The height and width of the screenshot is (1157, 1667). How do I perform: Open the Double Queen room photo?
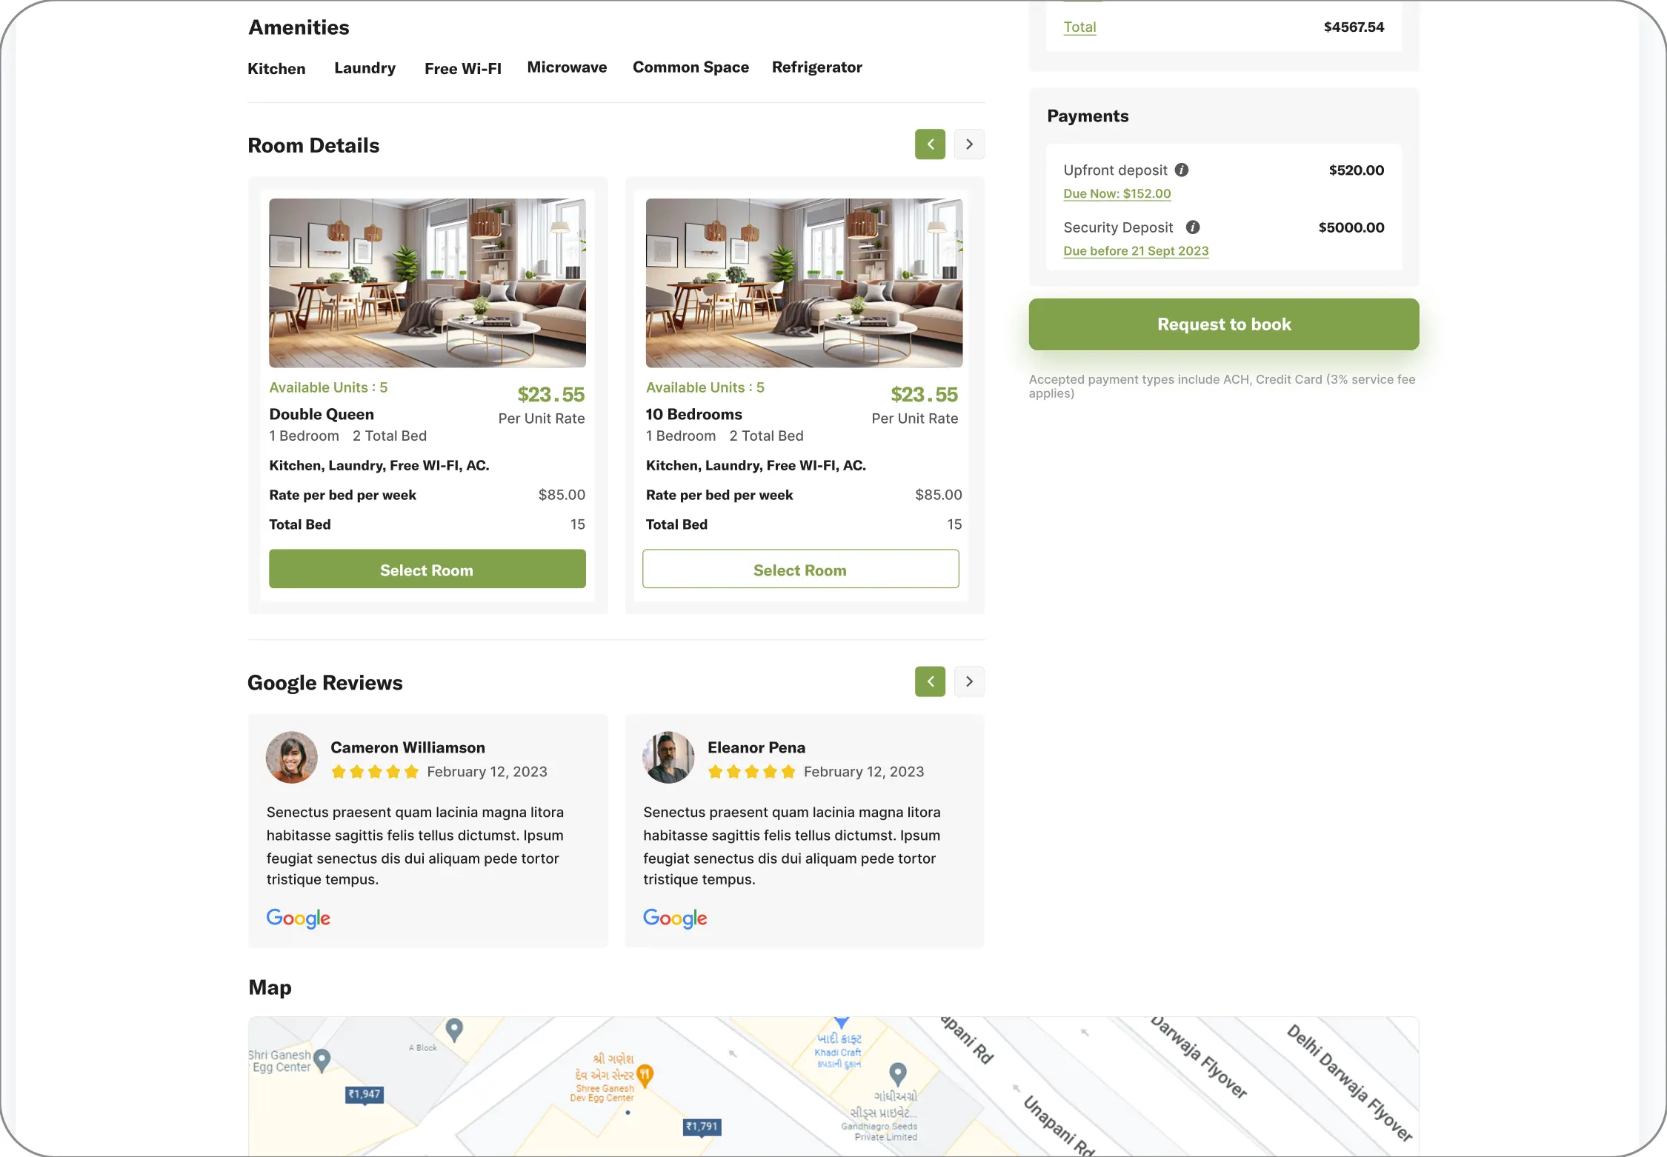point(427,283)
